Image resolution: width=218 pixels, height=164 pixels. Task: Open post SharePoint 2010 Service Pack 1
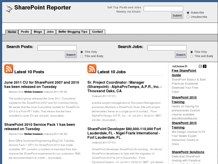pos(40,127)
